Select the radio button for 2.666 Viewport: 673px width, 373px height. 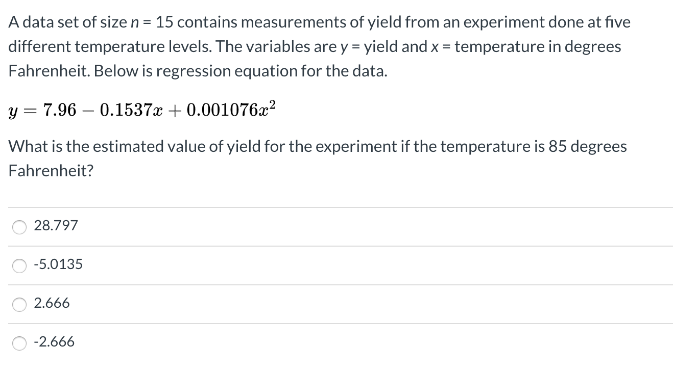[19, 305]
